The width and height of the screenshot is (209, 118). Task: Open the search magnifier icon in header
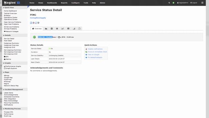[169, 3]
